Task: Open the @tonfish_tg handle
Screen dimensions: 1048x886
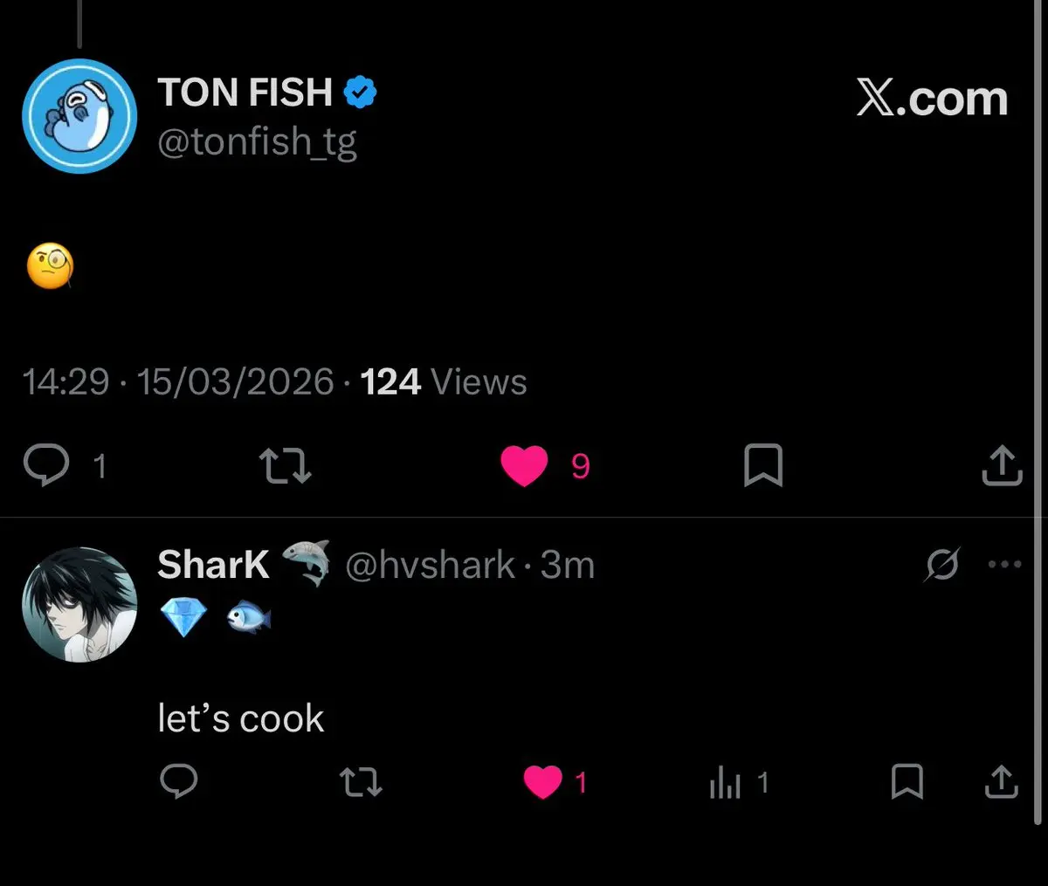Action: [257, 141]
